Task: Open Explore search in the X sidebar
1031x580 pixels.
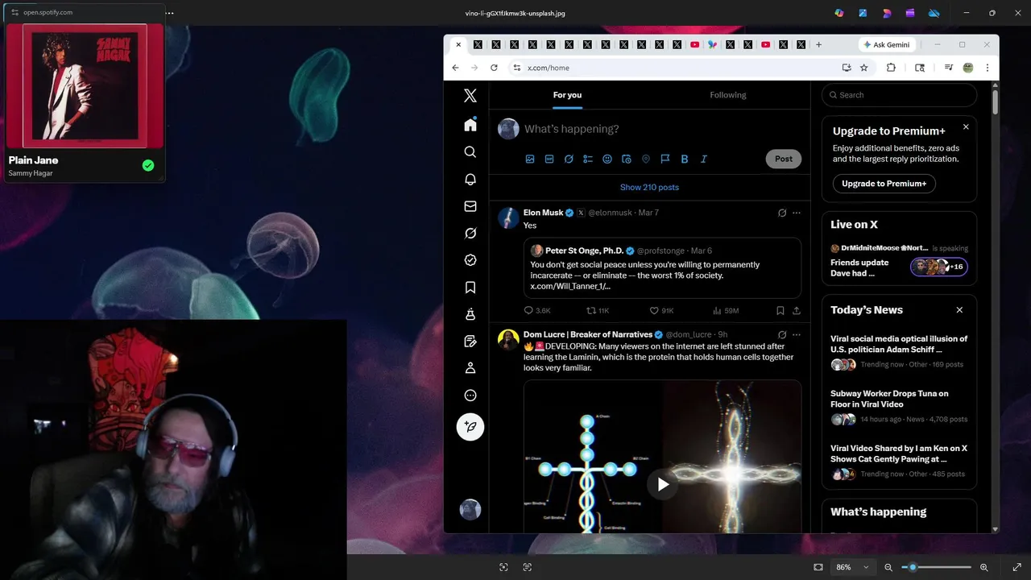Action: tap(470, 152)
